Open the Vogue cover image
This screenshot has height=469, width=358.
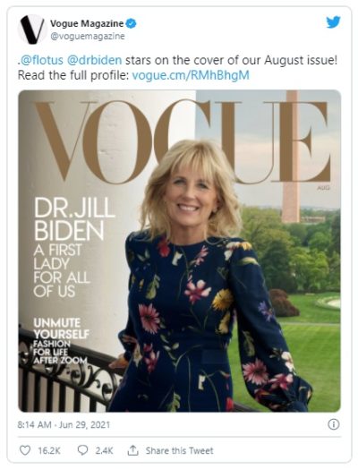pyautogui.click(x=180, y=251)
